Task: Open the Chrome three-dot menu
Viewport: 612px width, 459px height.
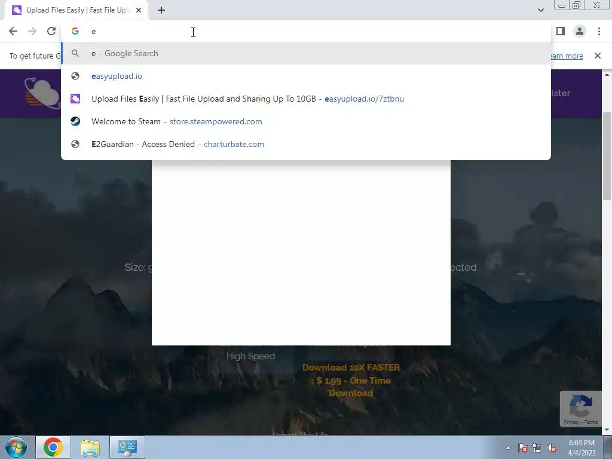Action: 599,31
